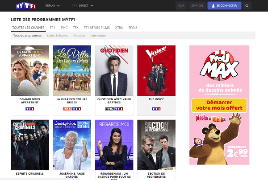Click the MYTF1 logo
Screen dimensions: 268x180
point(26,6)
